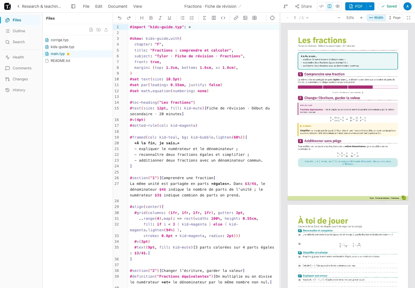The height and width of the screenshot is (288, 415).
Task: Click the crosshair jump-to-preview icon
Action: click(x=272, y=18)
